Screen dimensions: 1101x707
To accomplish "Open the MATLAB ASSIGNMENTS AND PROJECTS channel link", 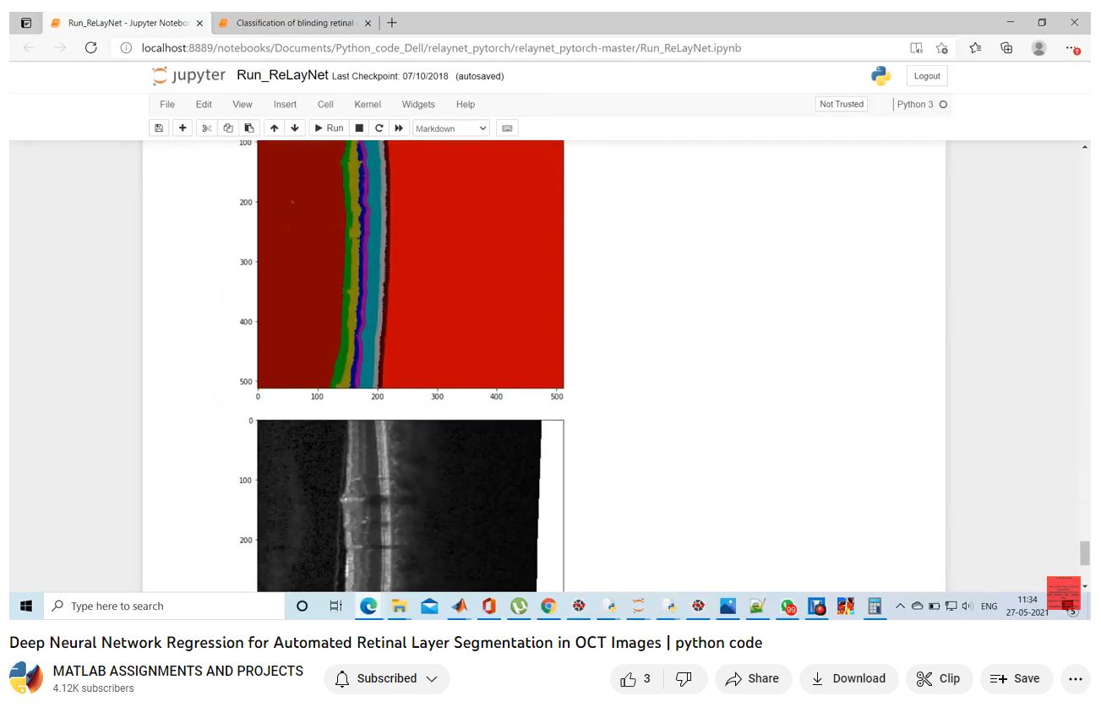I will tap(178, 671).
